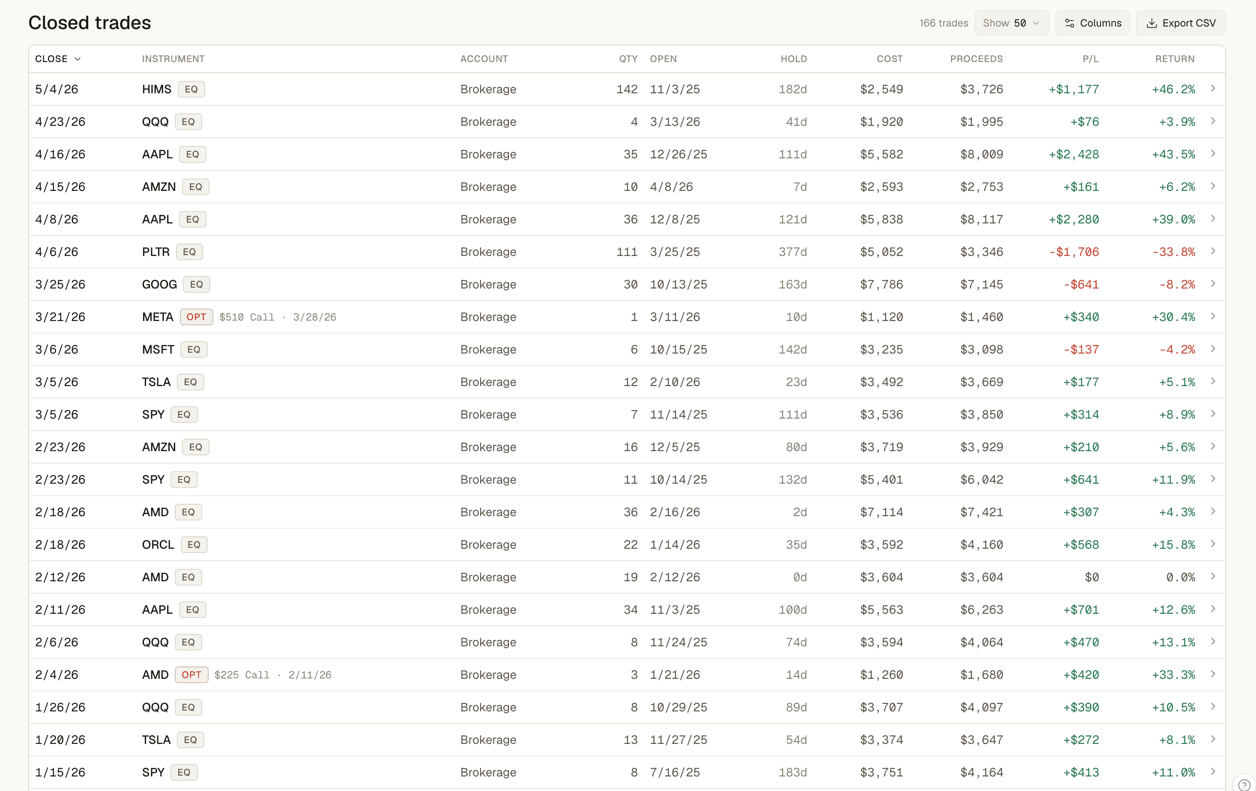Image resolution: width=1256 pixels, height=791 pixels.
Task: Click the chevron on QQQ 2/6/26 row
Action: 1213,642
